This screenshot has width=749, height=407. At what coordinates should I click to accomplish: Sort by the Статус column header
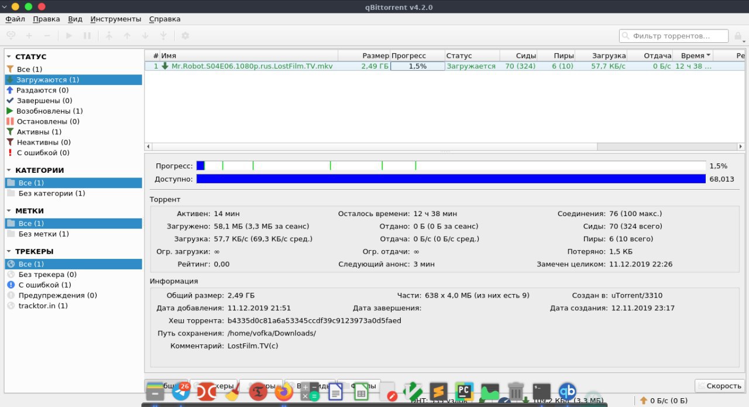coord(472,56)
